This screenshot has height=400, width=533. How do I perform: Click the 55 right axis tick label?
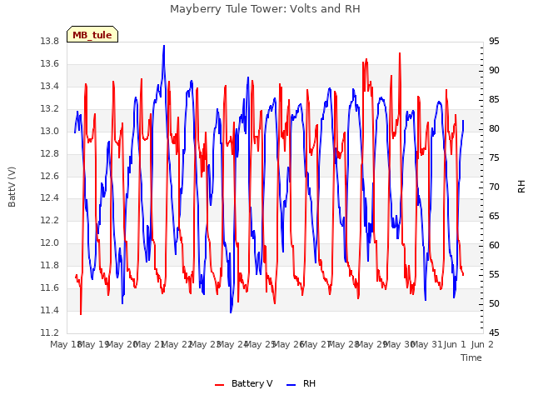[494, 274]
